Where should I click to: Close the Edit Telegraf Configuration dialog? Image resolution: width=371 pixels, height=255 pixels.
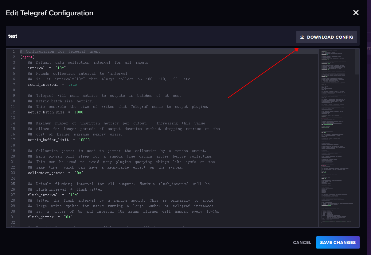356,13
